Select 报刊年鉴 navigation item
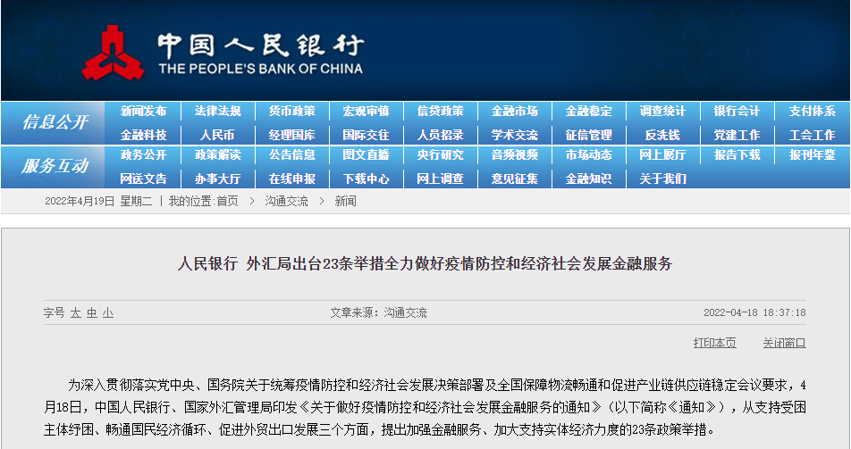This screenshot has width=851, height=449. click(x=812, y=155)
